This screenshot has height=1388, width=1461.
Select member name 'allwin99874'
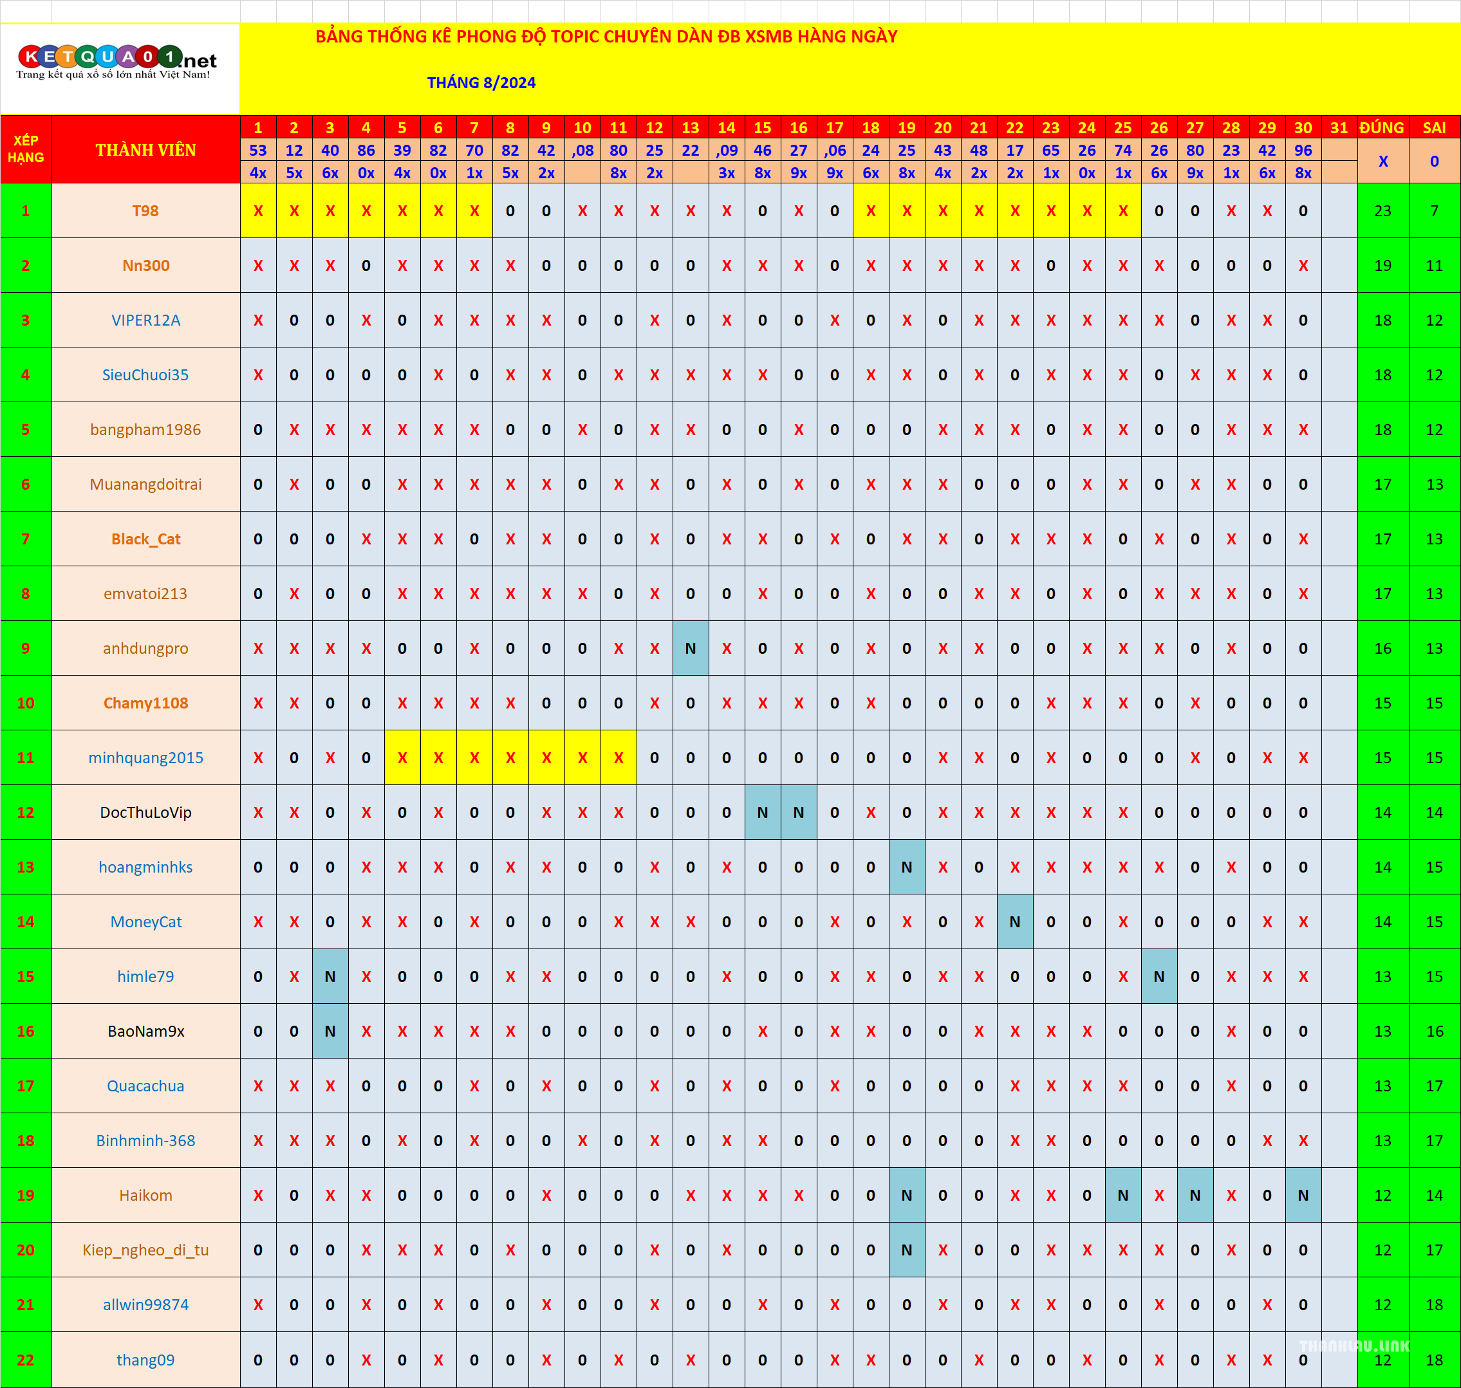coord(146,1305)
